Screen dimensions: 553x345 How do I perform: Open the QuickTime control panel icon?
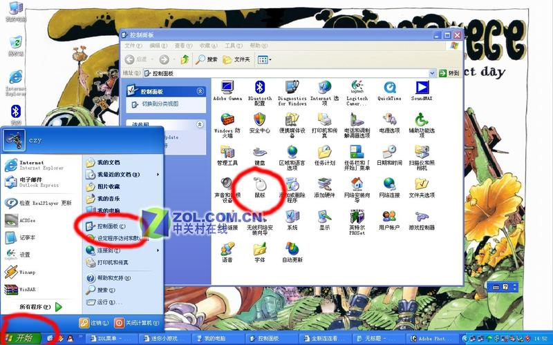click(389, 91)
